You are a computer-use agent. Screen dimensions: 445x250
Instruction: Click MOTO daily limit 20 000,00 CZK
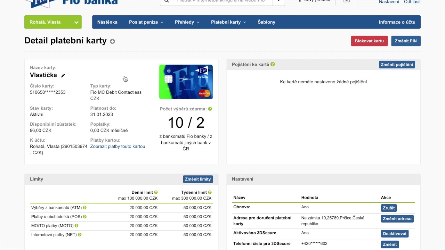point(144,226)
